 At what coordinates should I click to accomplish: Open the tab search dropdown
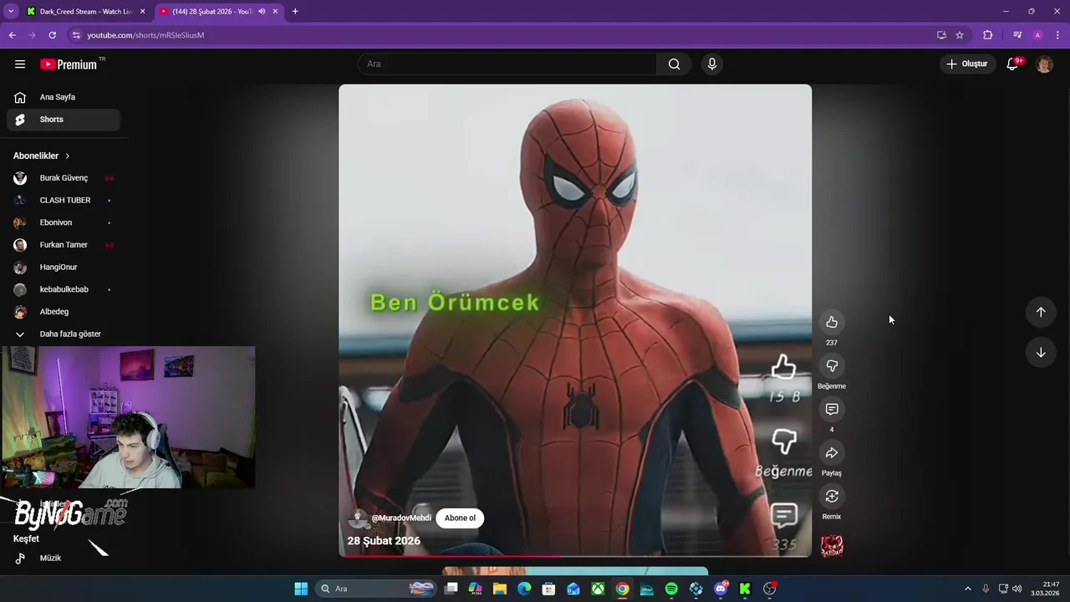click(11, 12)
